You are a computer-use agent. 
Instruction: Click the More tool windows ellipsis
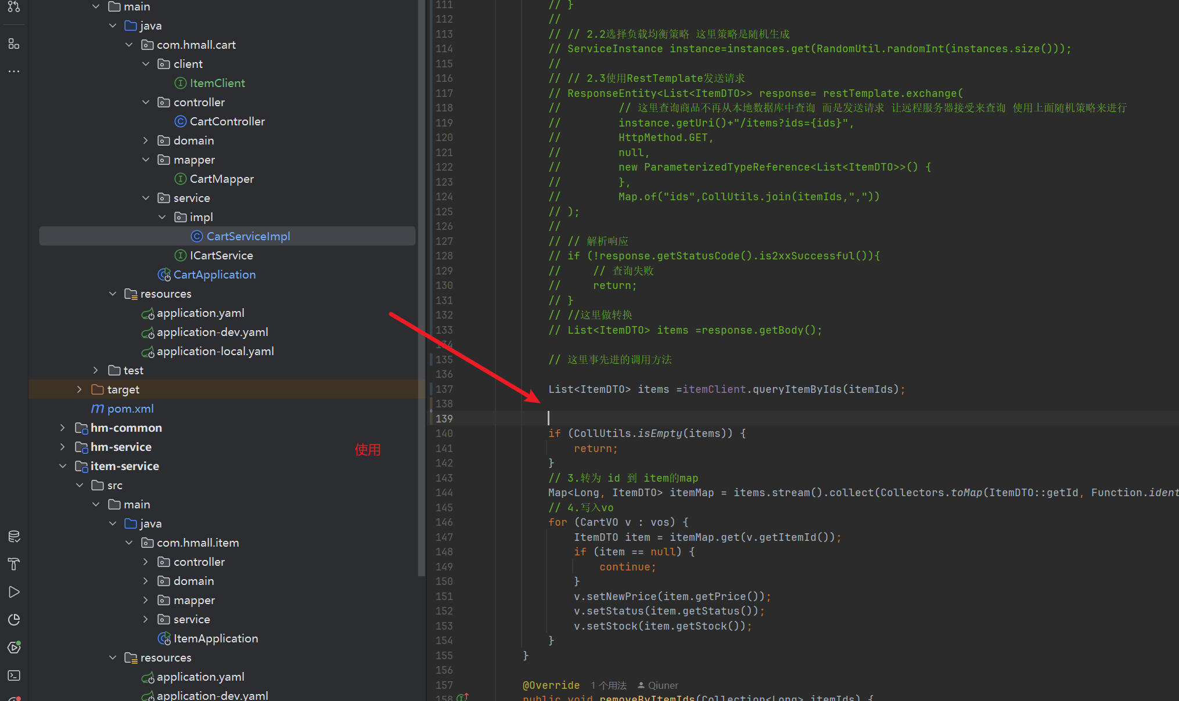tap(14, 71)
